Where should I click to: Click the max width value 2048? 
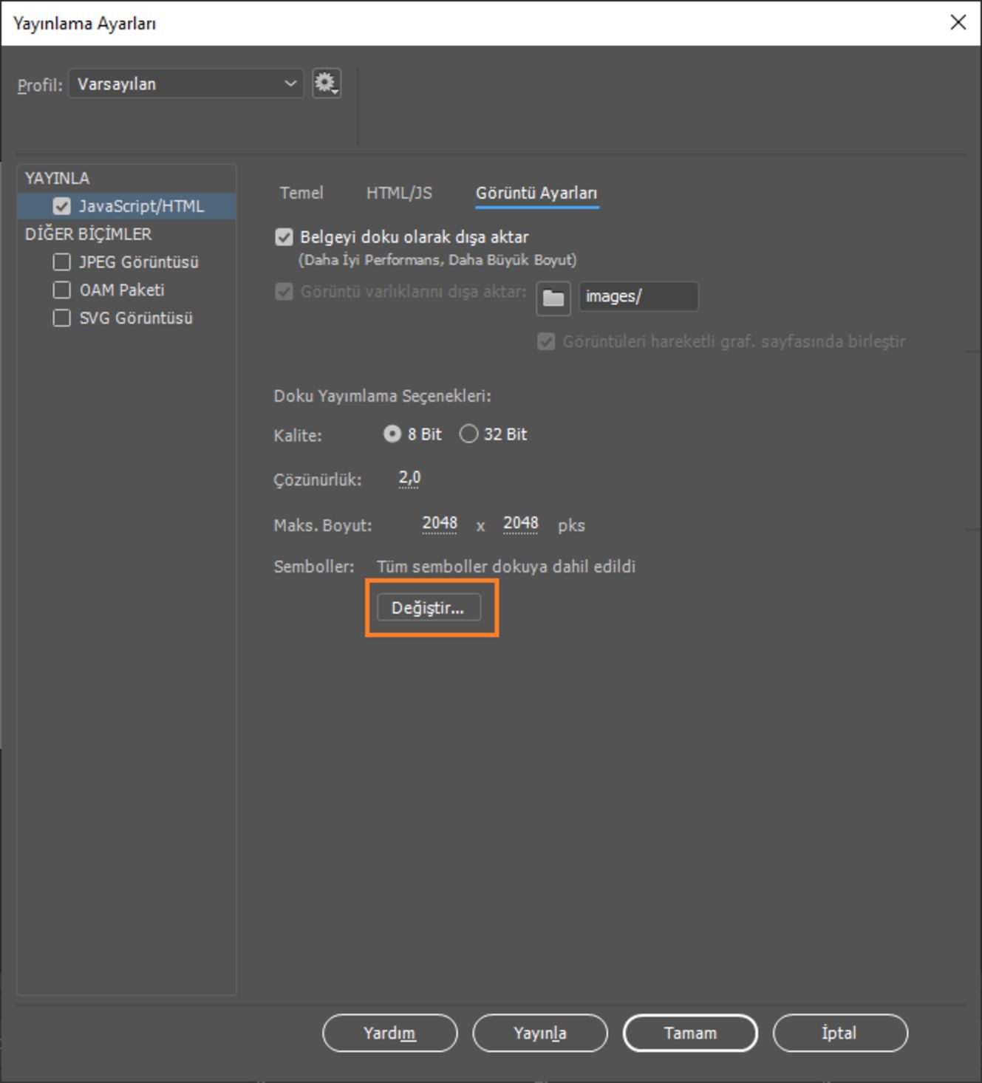point(440,524)
